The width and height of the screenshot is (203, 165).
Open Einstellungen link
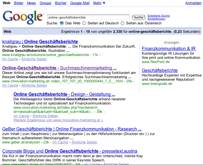(x=156, y=19)
